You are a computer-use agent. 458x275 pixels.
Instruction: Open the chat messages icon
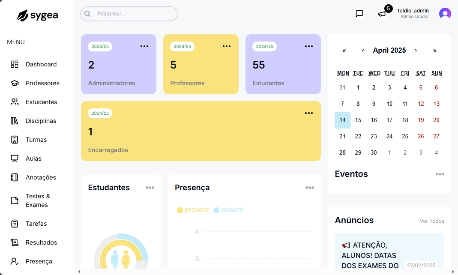[359, 14]
